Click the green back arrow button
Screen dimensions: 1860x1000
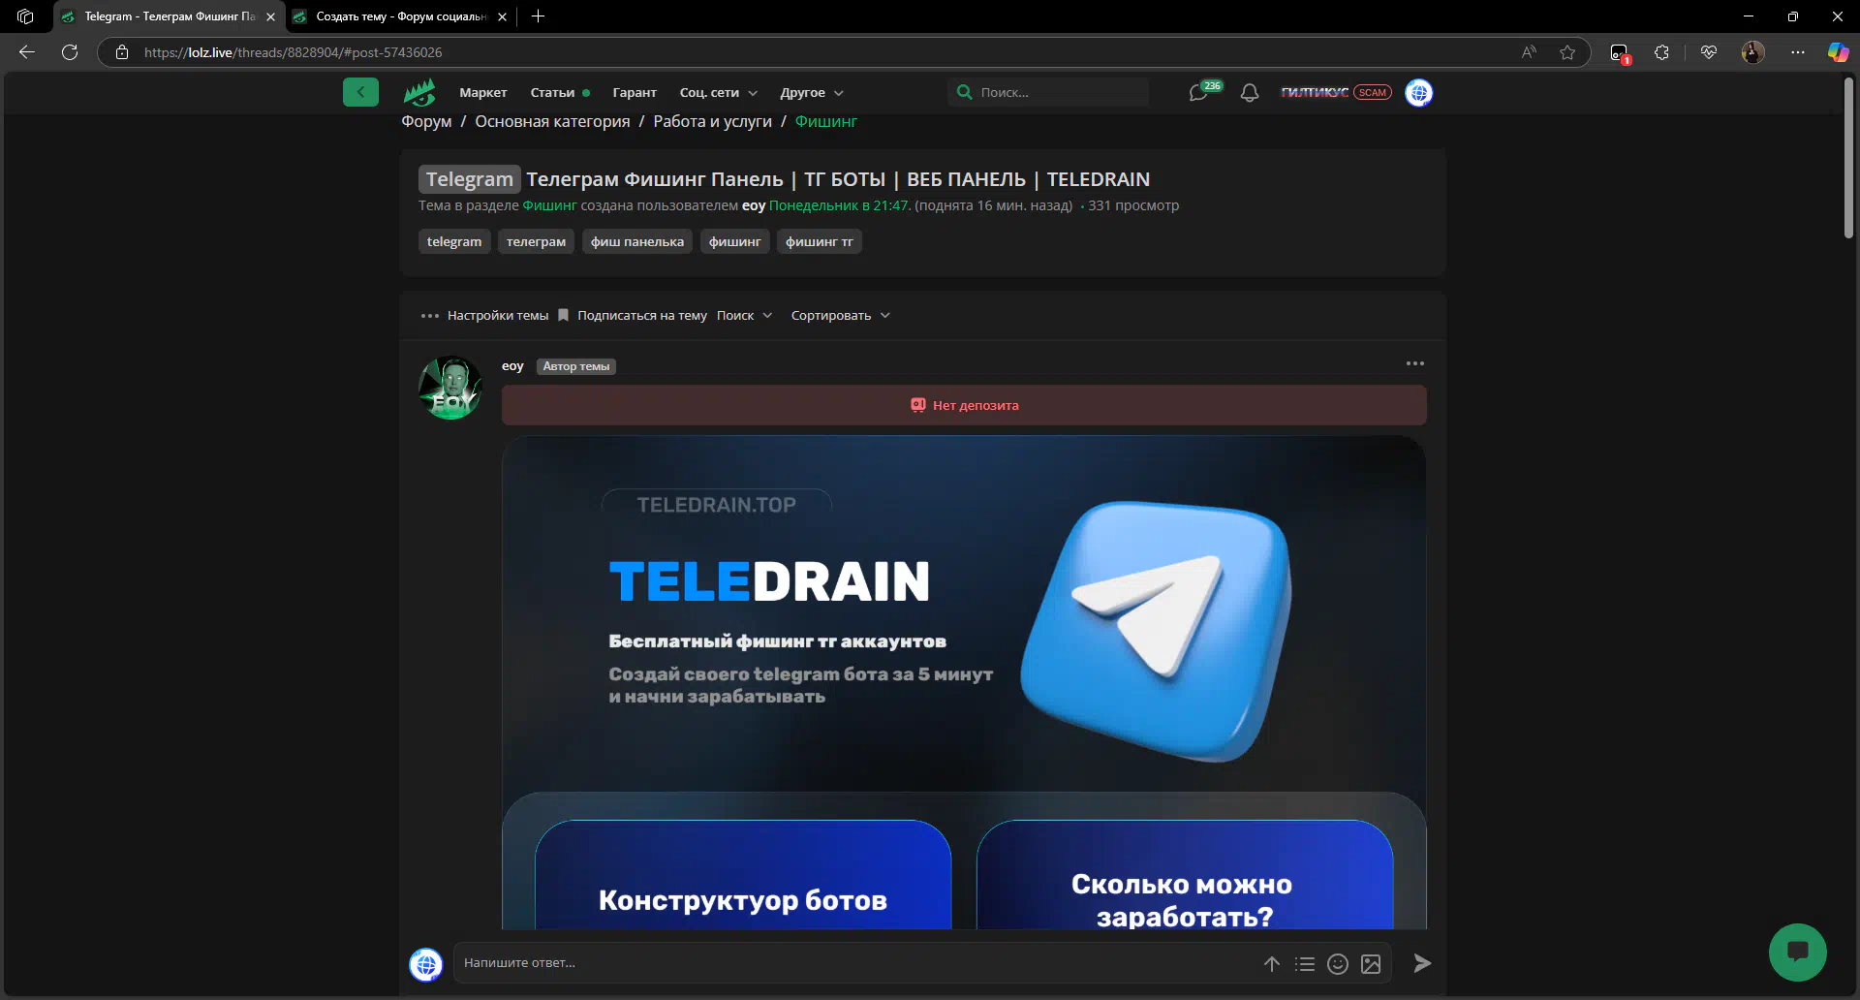click(360, 92)
